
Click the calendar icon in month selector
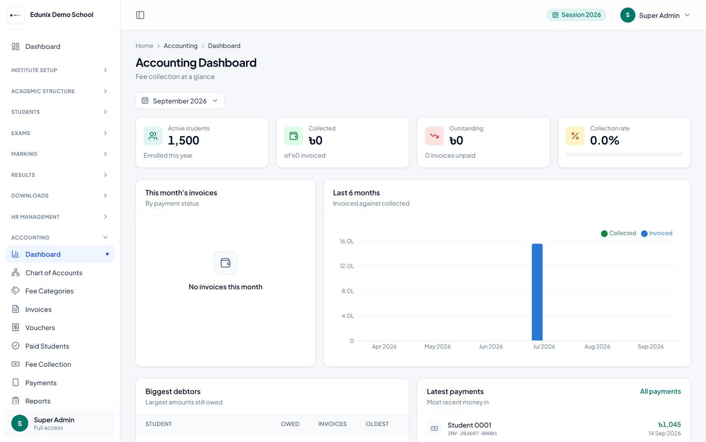[x=145, y=101]
